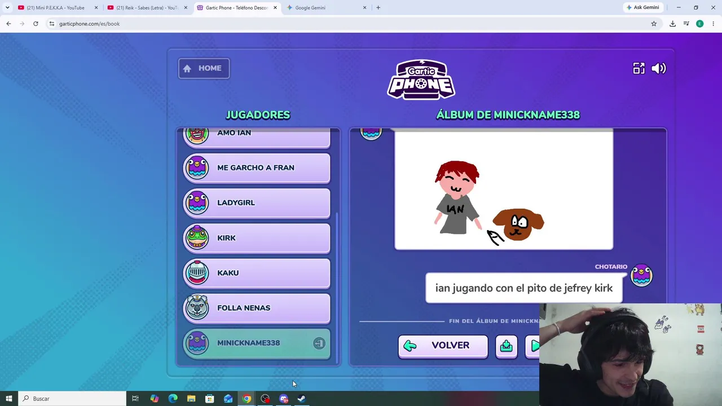Open Chrome downloads
722x406 pixels.
click(x=672, y=24)
